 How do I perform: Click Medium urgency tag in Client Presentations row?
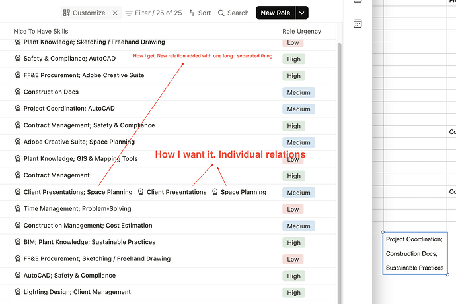[x=299, y=193]
